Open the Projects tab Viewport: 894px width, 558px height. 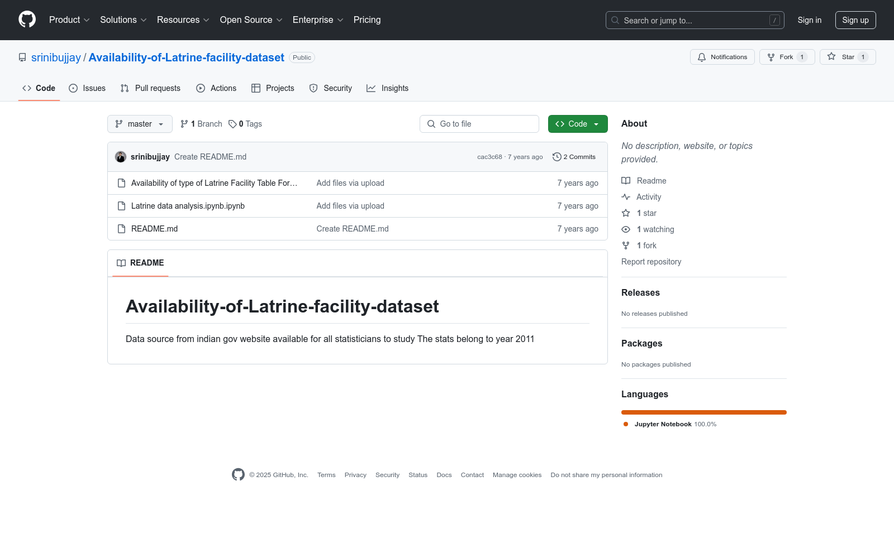tap(273, 88)
